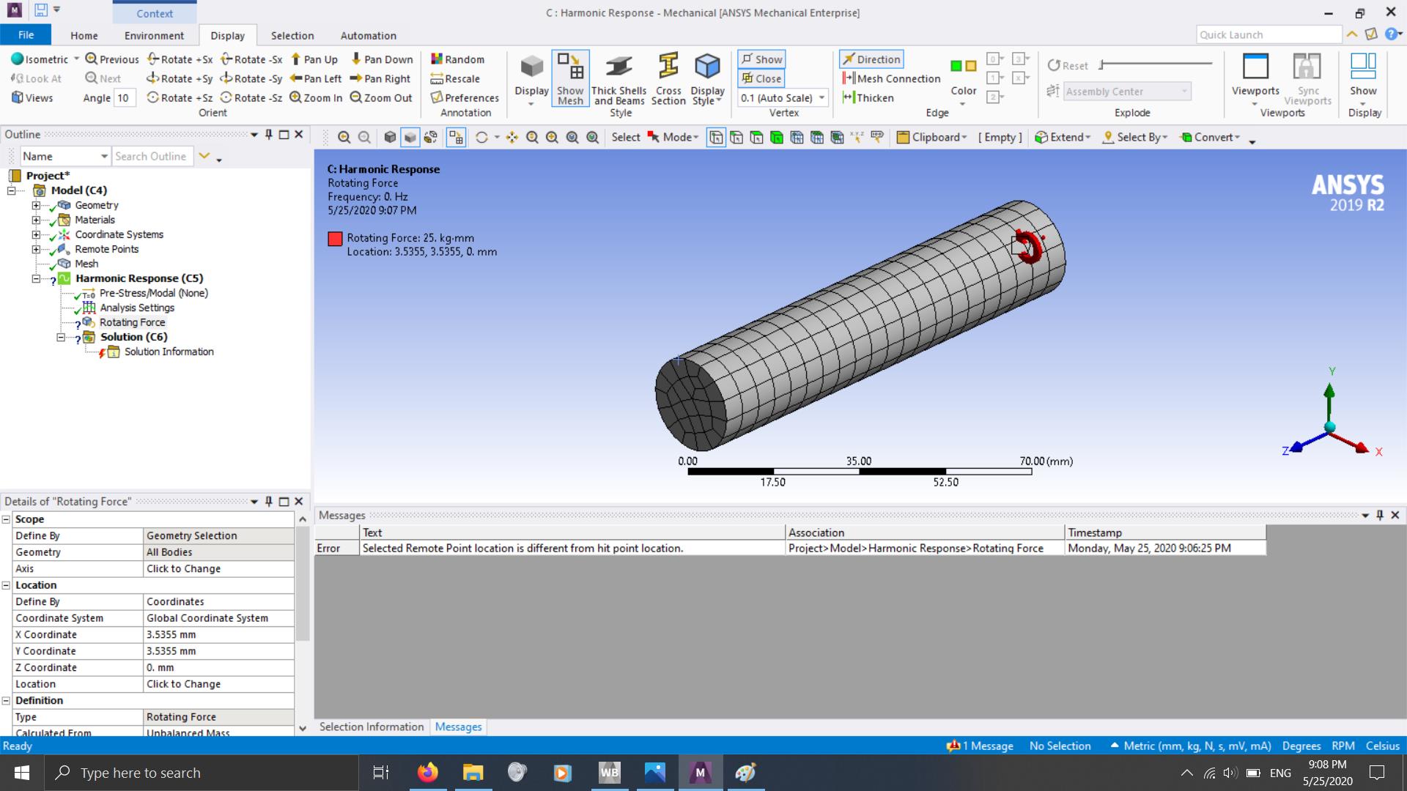Expand Coordinate Systems tree node
This screenshot has height=791, width=1407.
click(x=36, y=234)
